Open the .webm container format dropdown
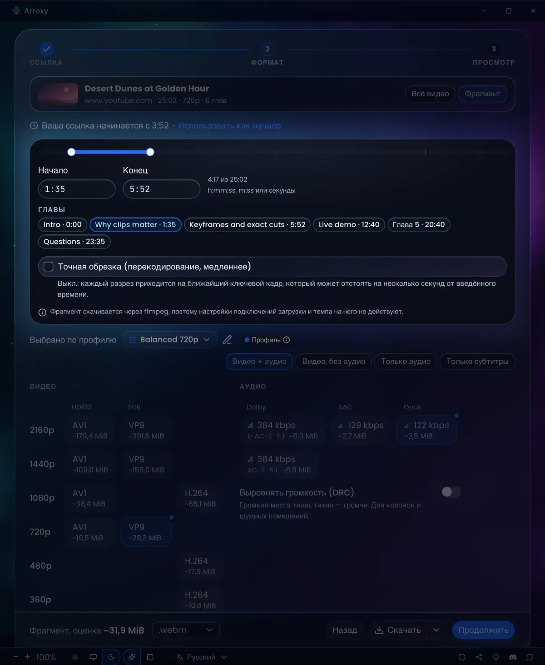This screenshot has height=665, width=545. [186, 630]
